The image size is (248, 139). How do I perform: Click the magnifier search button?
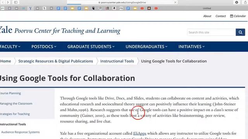click(x=240, y=32)
